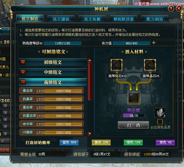This screenshot has width=184, height=167.
Task: Open the 神机匣技能 tab
Action: click(x=124, y=19)
